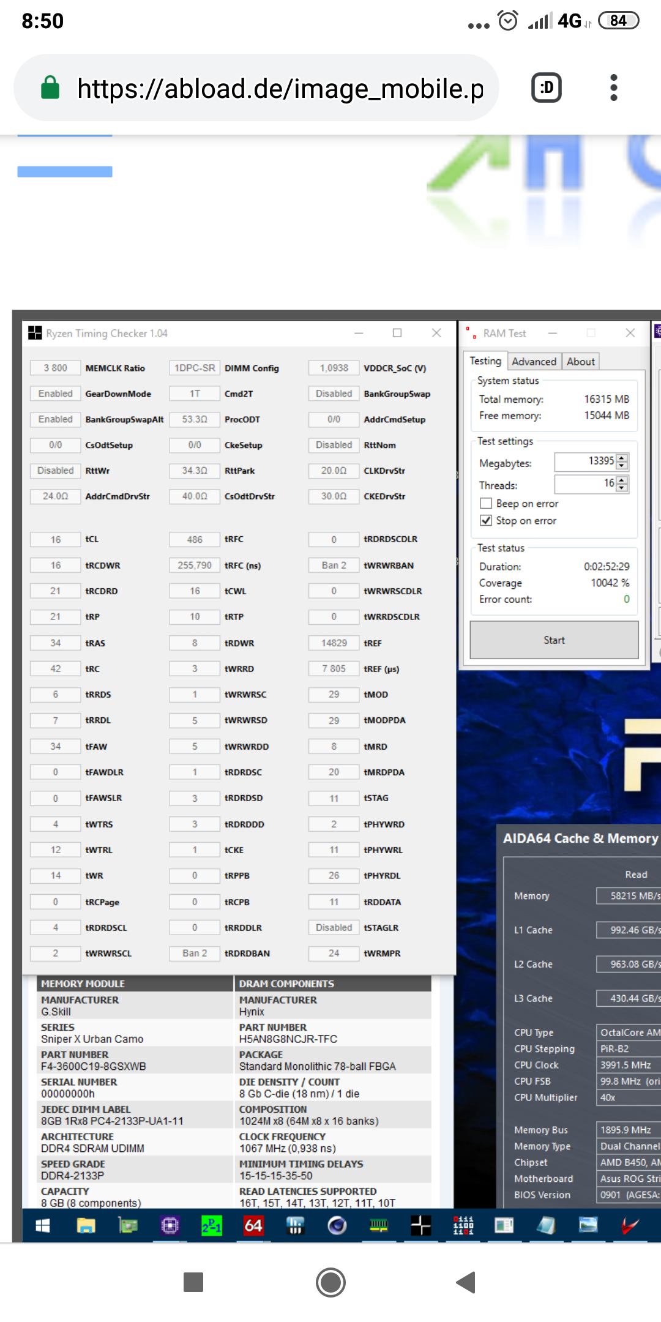Decrease Threads with the down spinner arrow
The height and width of the screenshot is (1322, 661).
coord(622,488)
